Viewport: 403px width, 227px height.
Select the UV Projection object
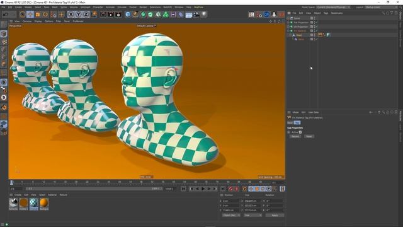(301, 26)
